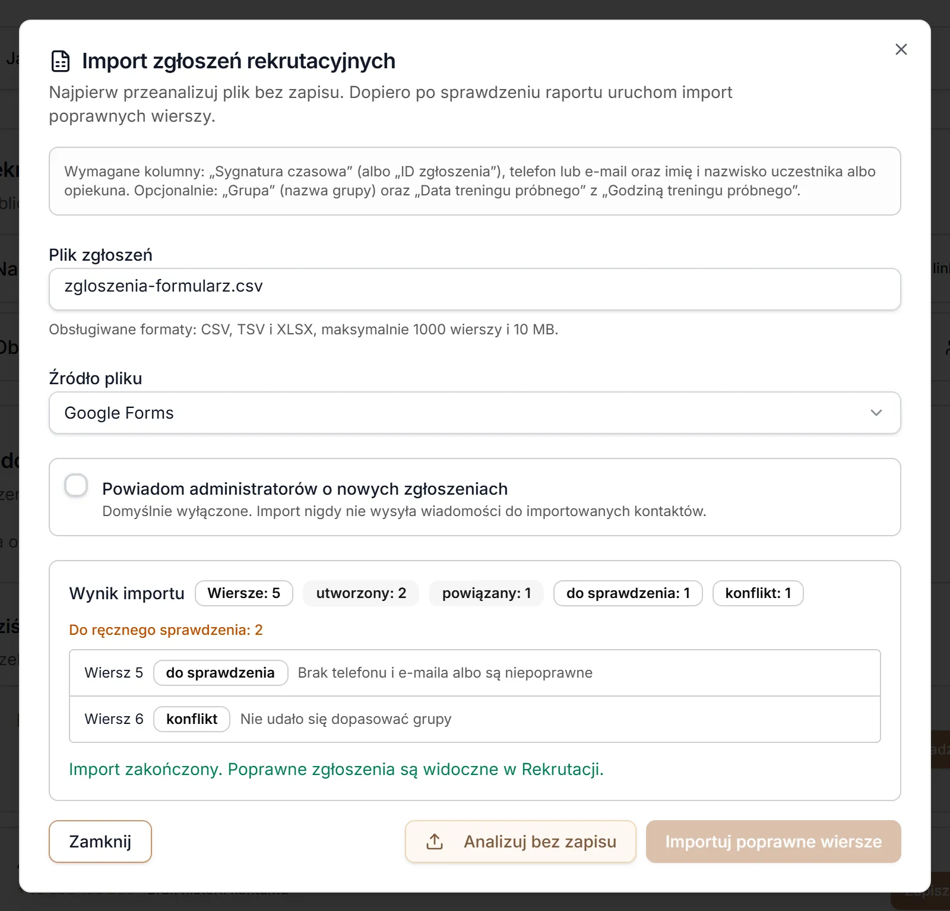Select the do sprawdzenia: 1 summary badge
Image resolution: width=950 pixels, height=911 pixels.
[628, 593]
